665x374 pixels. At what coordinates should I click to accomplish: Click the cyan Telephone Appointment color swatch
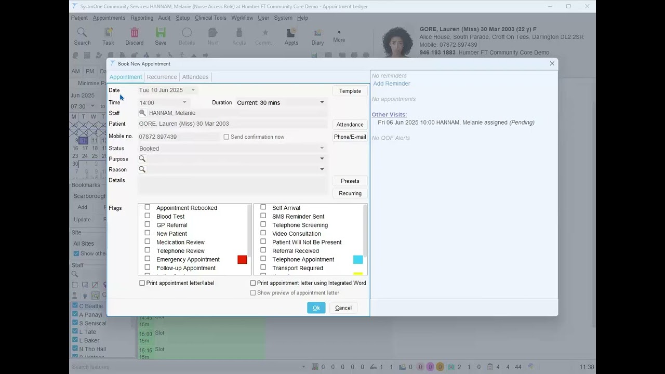358,260
